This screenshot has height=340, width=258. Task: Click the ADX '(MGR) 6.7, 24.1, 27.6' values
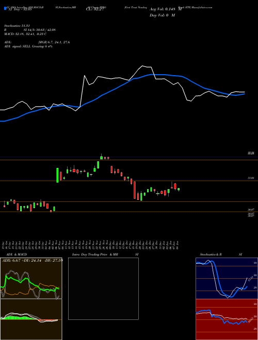54,42
